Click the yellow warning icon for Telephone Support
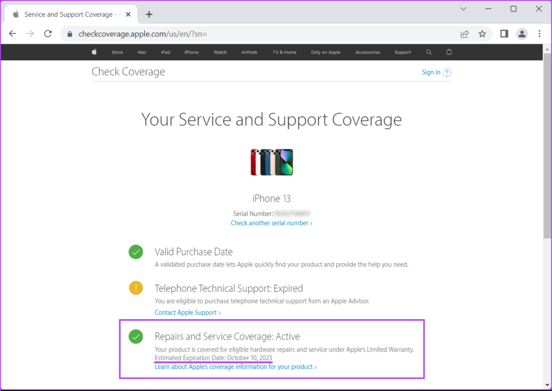 click(x=136, y=288)
